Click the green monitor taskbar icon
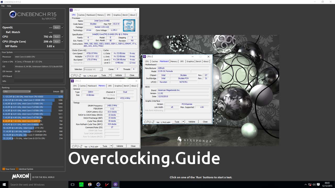The width and height of the screenshot is (335, 188). 81,184
